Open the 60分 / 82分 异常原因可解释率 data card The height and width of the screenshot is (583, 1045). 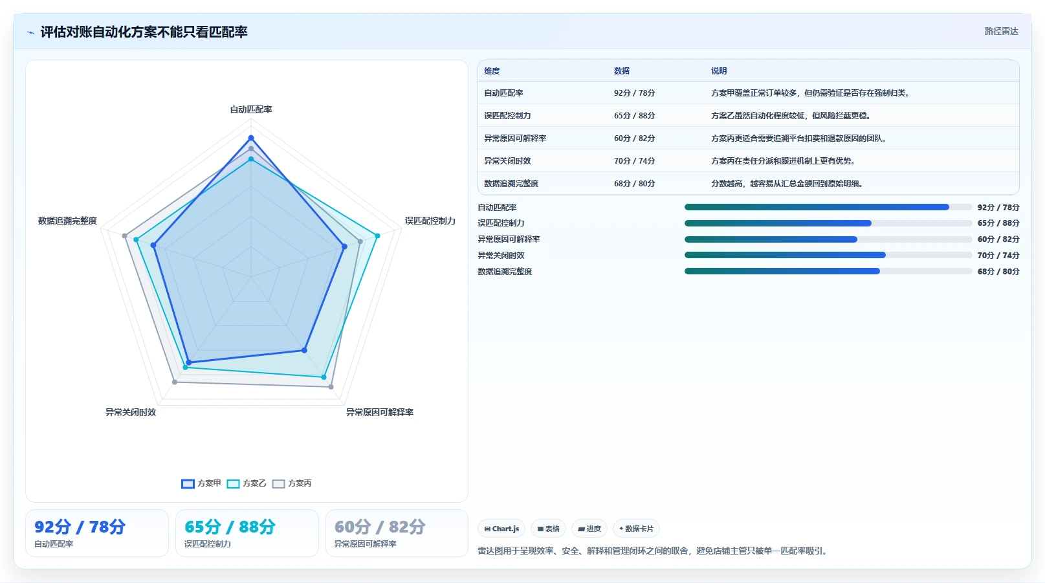tap(397, 533)
